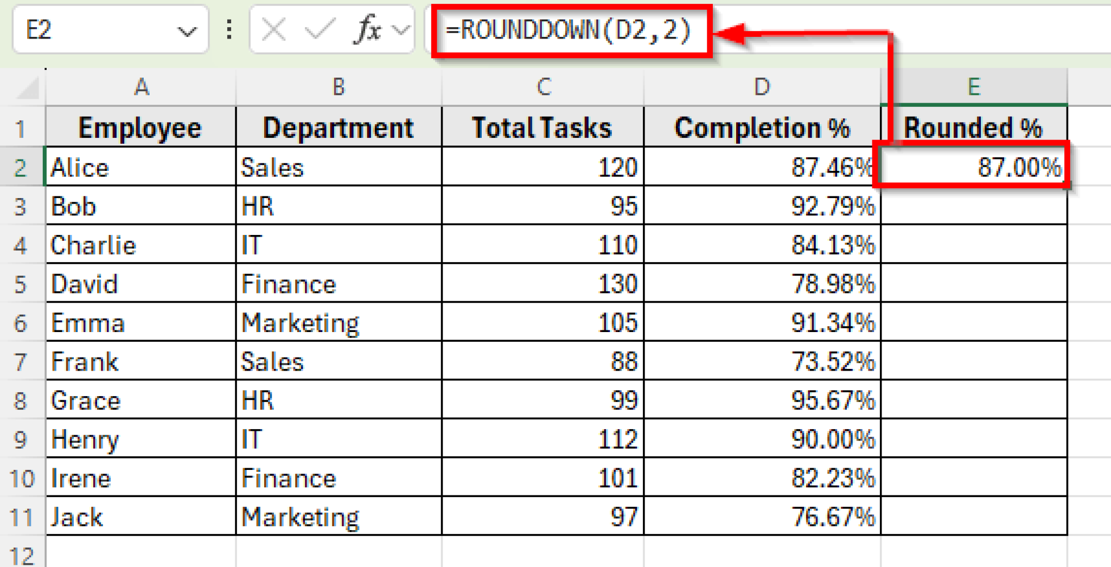Click the cell containing Alice

(x=141, y=168)
